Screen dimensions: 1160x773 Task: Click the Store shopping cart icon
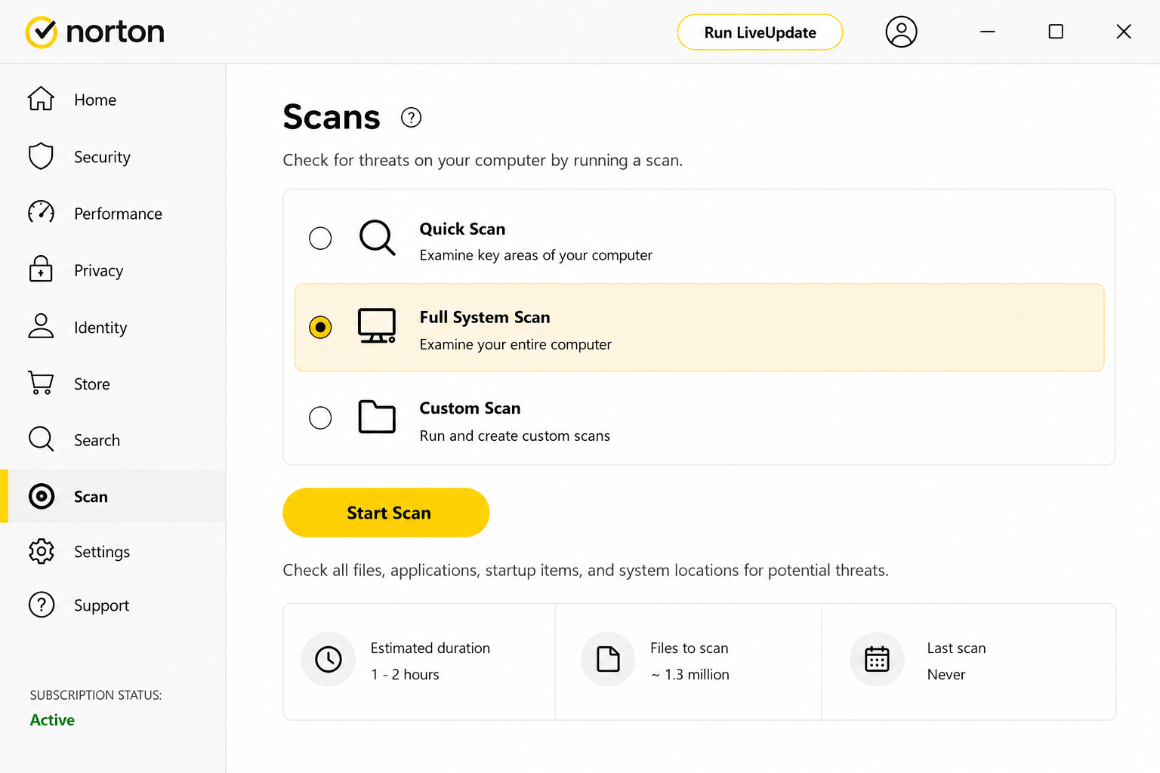click(41, 383)
